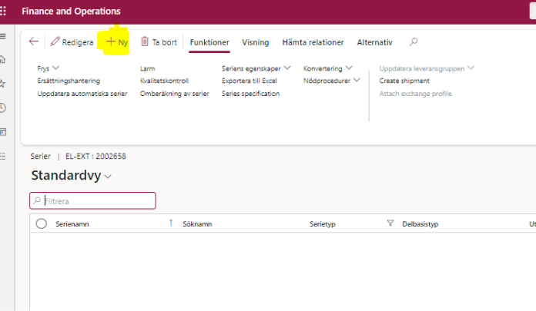Click the back arrow icon
Image resolution: width=536 pixels, height=311 pixels.
click(x=33, y=42)
